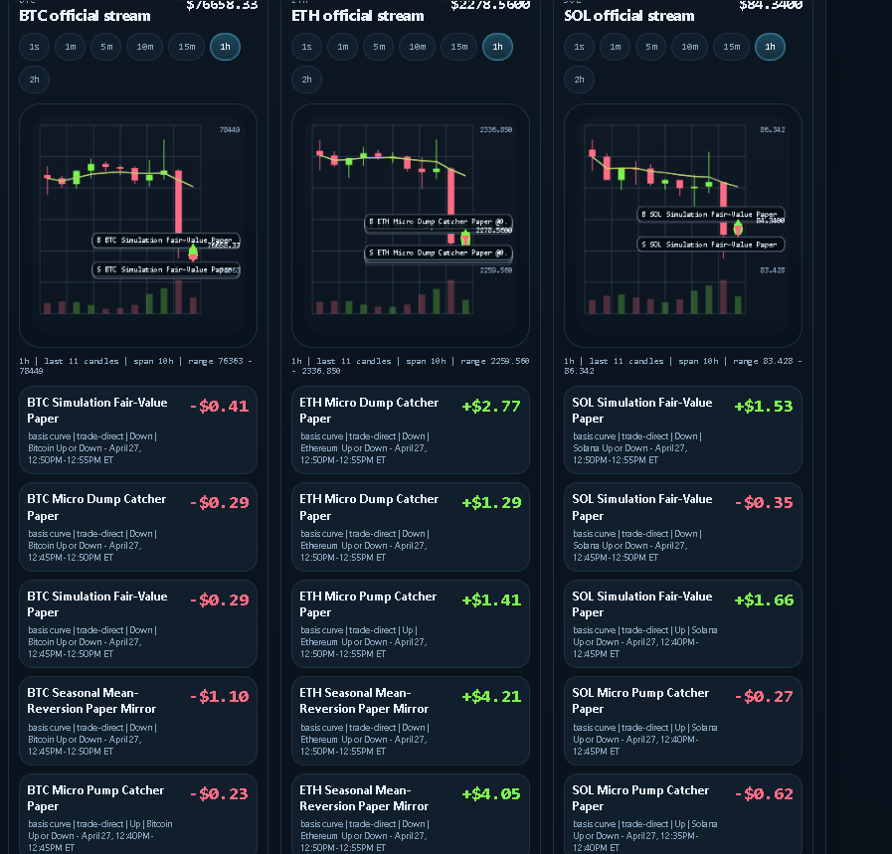The width and height of the screenshot is (892, 854).
Task: Click the SOL official stream heading
Action: click(629, 15)
